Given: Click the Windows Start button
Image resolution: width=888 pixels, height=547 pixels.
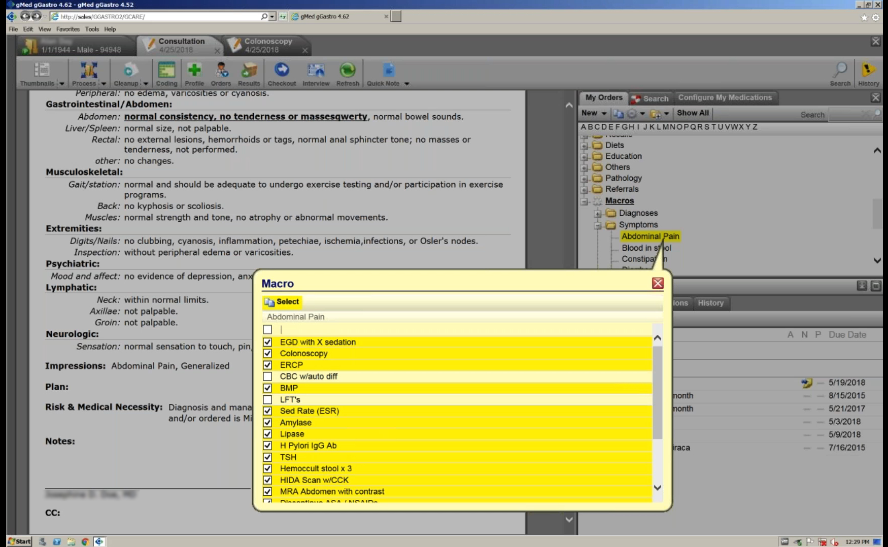Looking at the screenshot, I should tap(19, 541).
